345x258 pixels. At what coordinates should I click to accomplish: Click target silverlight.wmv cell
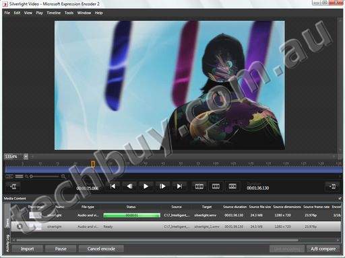(206, 215)
